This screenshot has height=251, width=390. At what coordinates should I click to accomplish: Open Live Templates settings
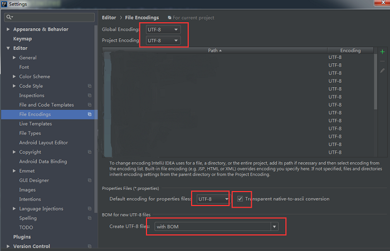pyautogui.click(x=36, y=123)
